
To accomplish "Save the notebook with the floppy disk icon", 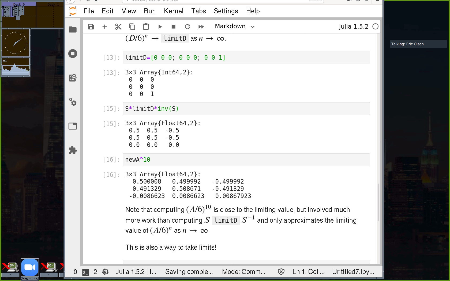I will tap(91, 26).
